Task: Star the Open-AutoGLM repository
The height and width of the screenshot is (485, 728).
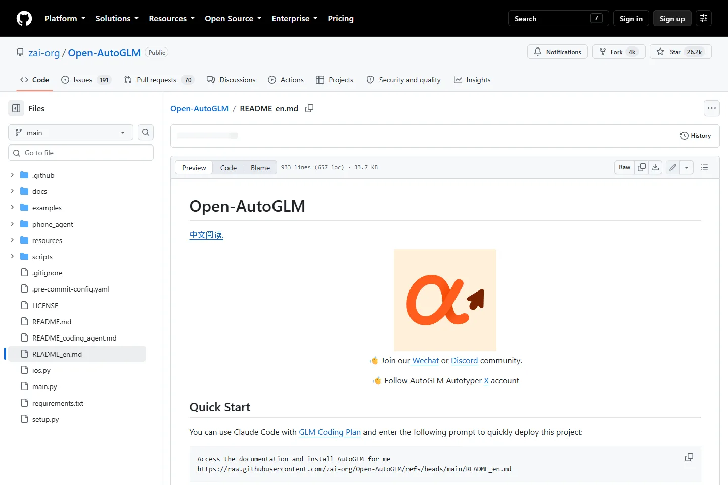Action: point(680,52)
